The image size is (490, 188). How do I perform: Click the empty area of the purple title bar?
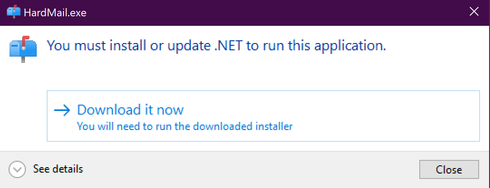(272, 12)
